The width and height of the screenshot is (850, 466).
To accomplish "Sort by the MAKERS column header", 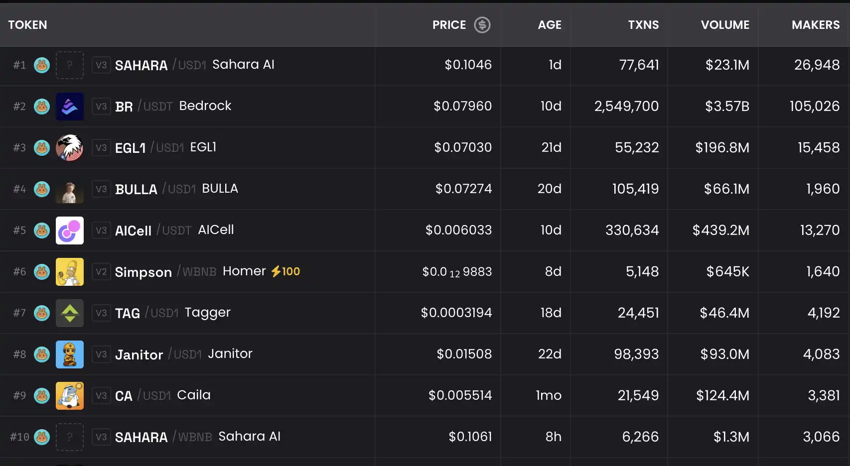I will (x=816, y=25).
